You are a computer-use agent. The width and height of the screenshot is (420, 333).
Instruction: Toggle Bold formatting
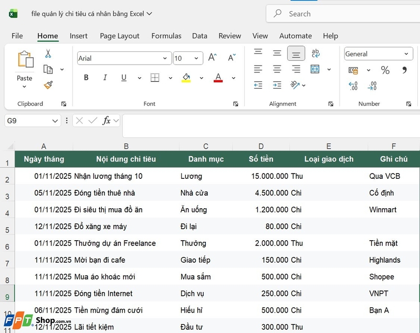[86, 78]
